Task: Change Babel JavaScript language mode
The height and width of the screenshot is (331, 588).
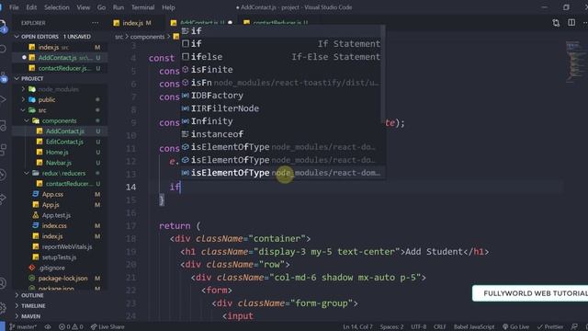Action: click(474, 327)
